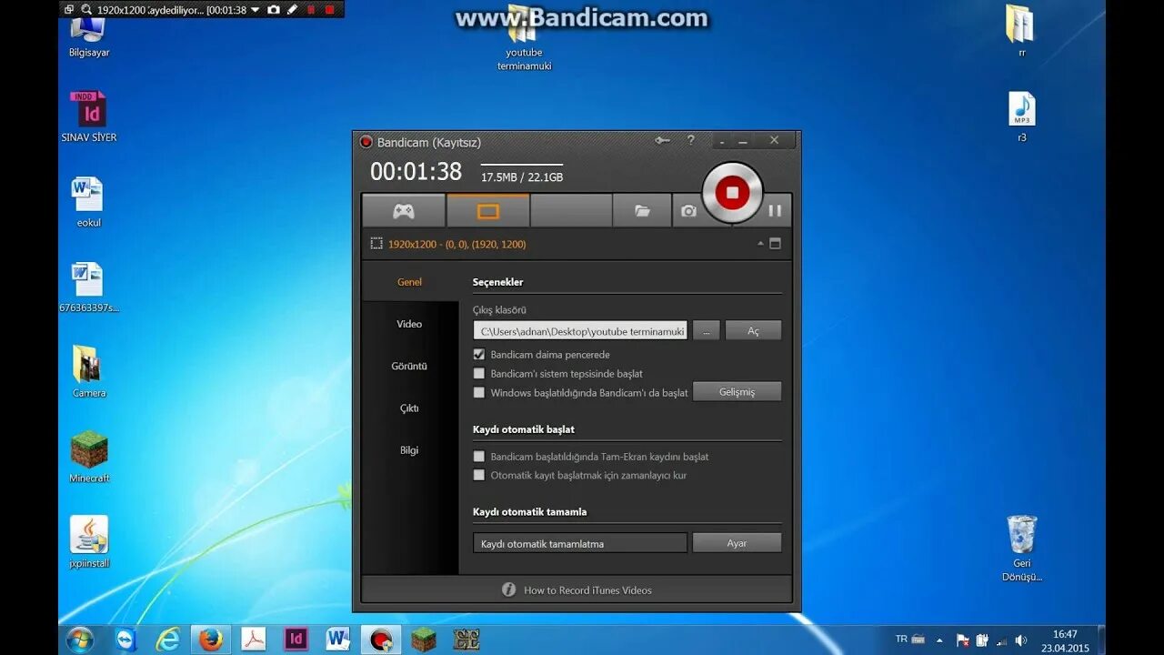Click window mode icon in overlay bar
1164x655 pixels.
click(69, 10)
